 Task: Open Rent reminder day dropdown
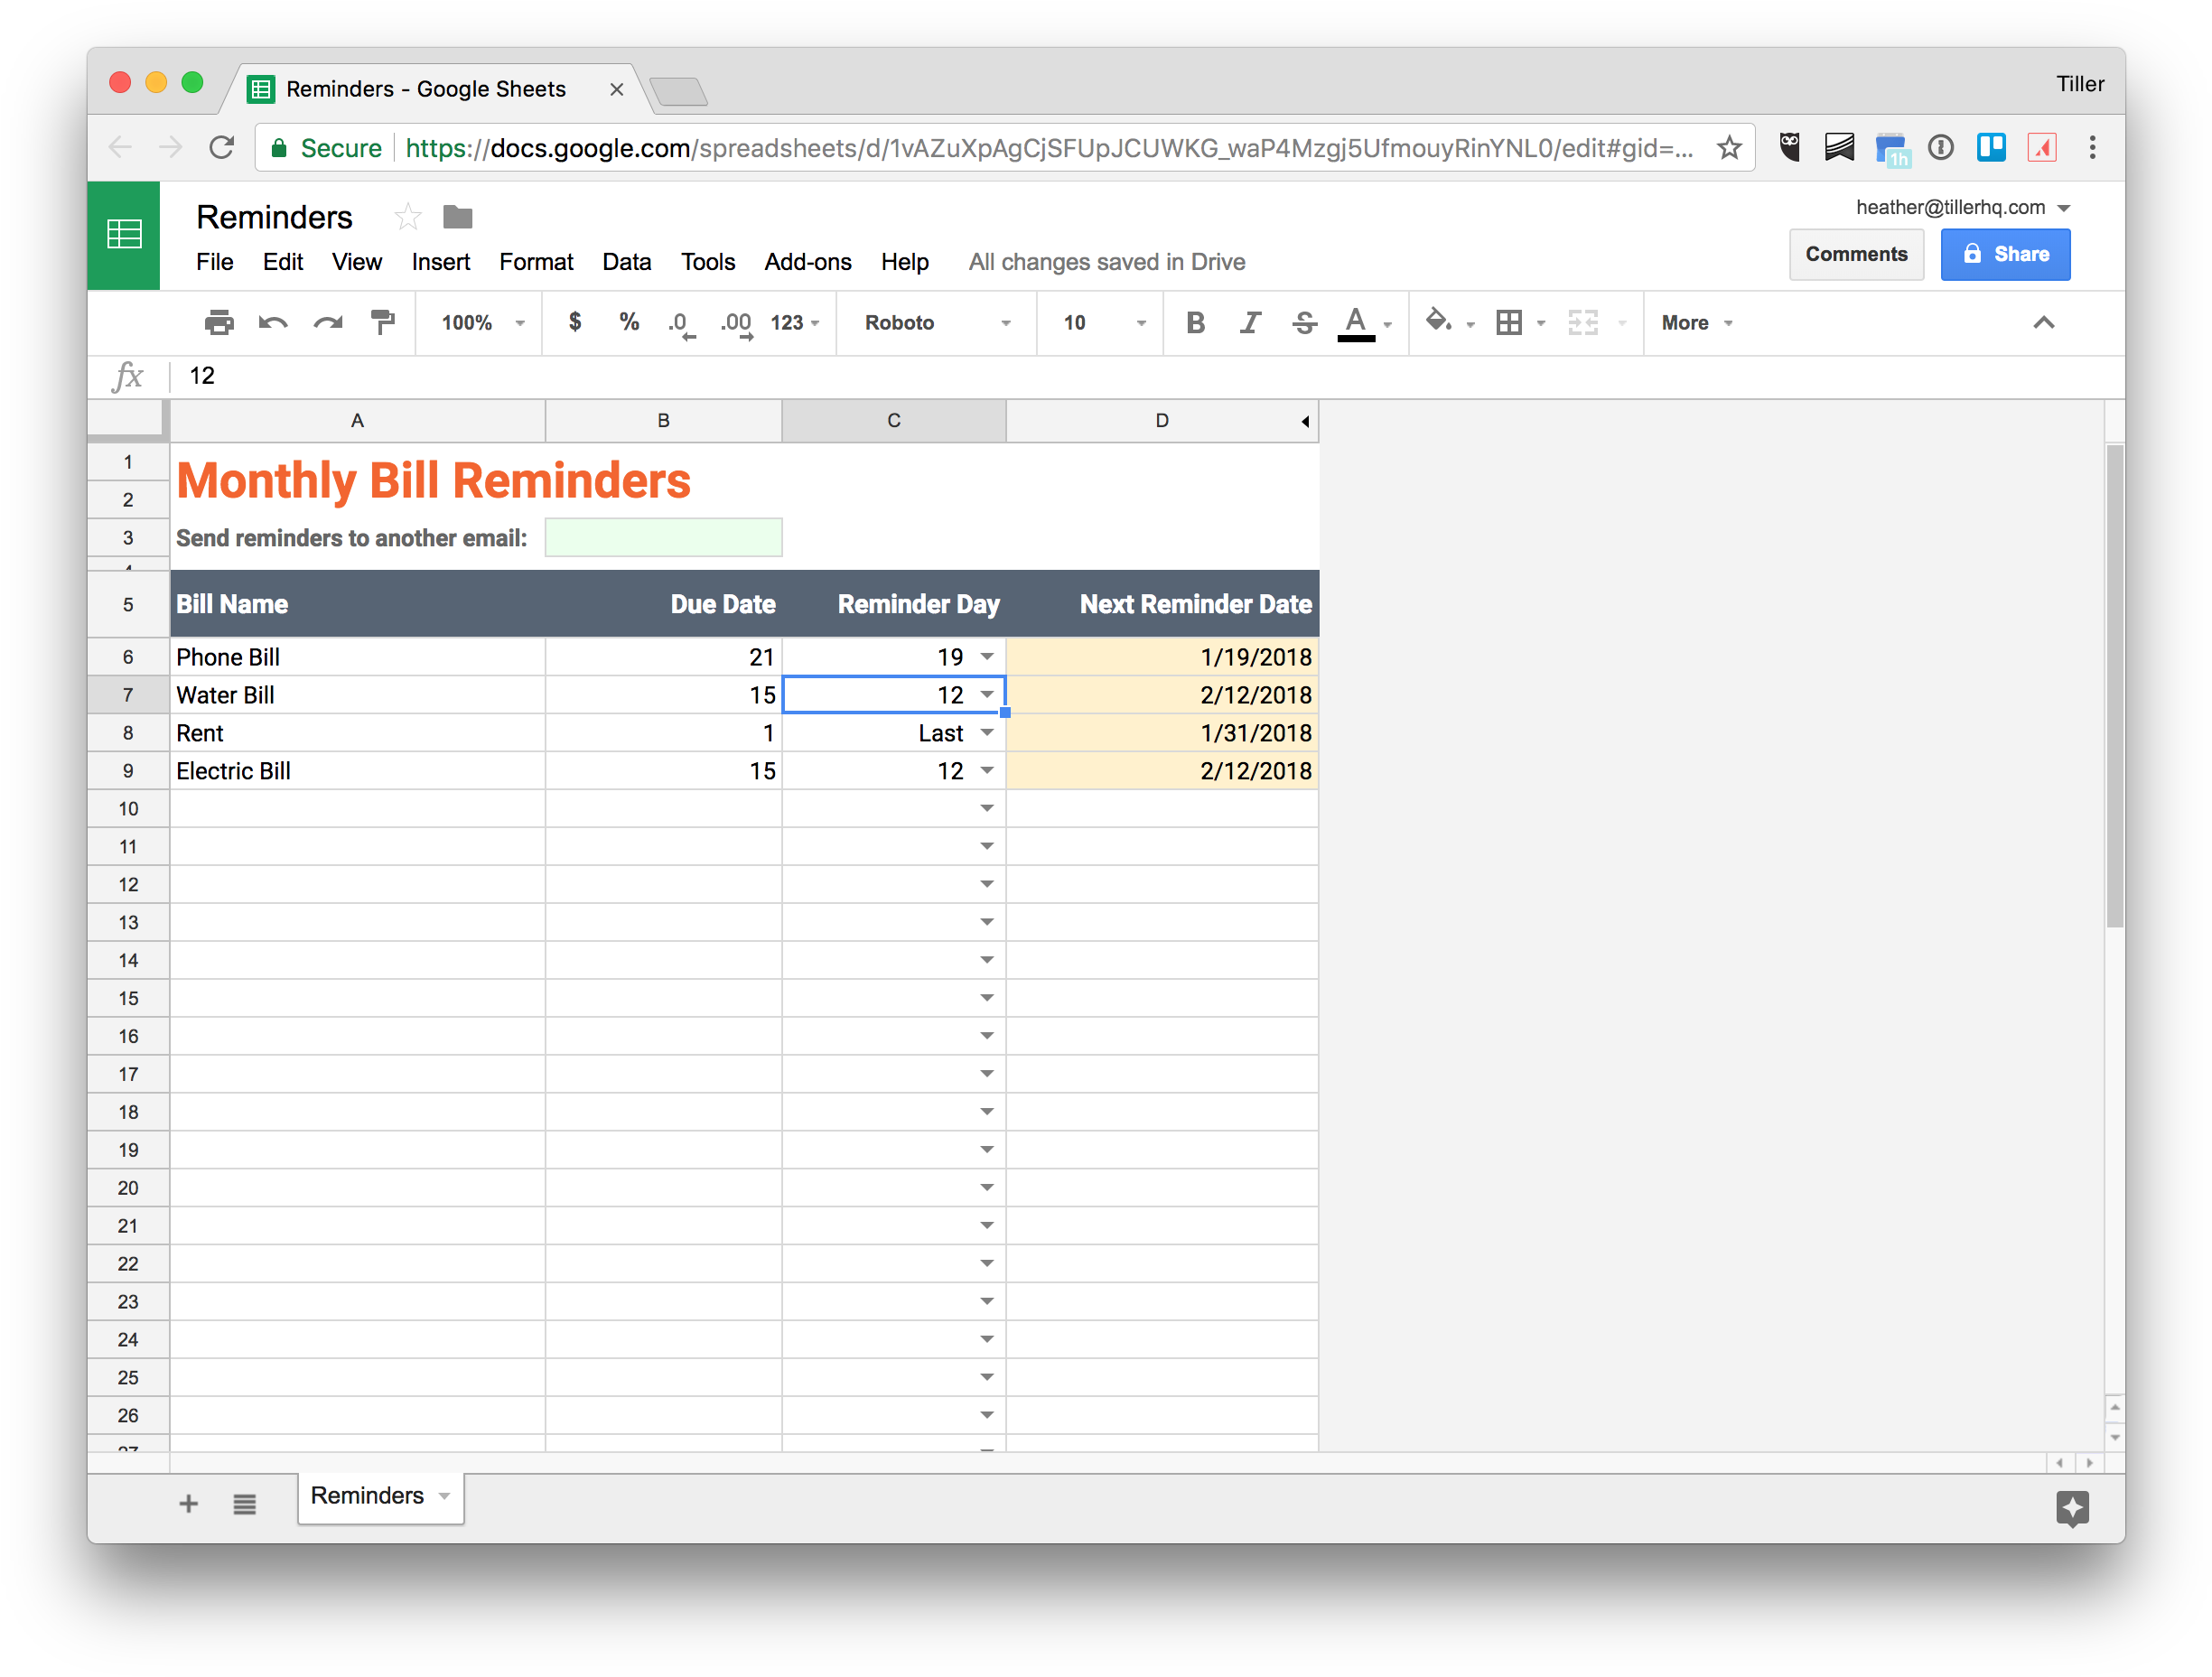point(987,733)
